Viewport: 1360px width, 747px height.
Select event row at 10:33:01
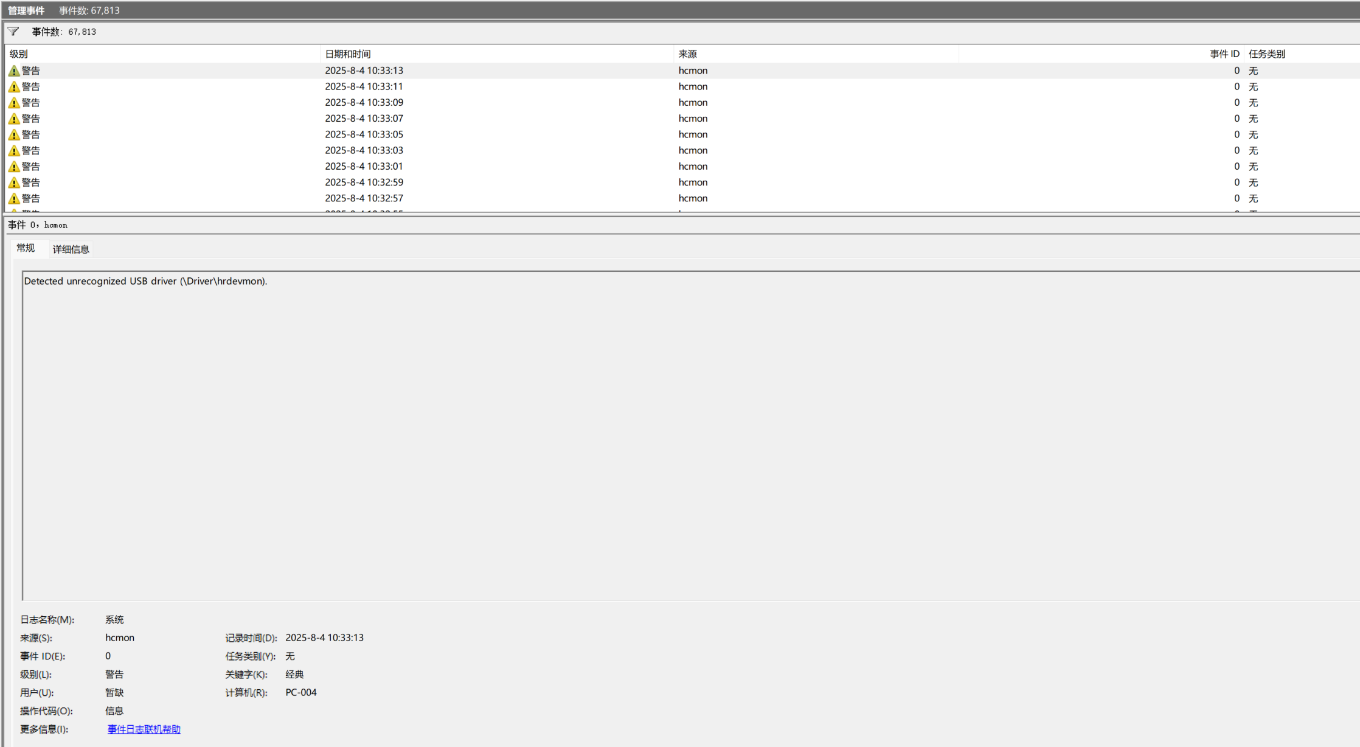click(364, 167)
